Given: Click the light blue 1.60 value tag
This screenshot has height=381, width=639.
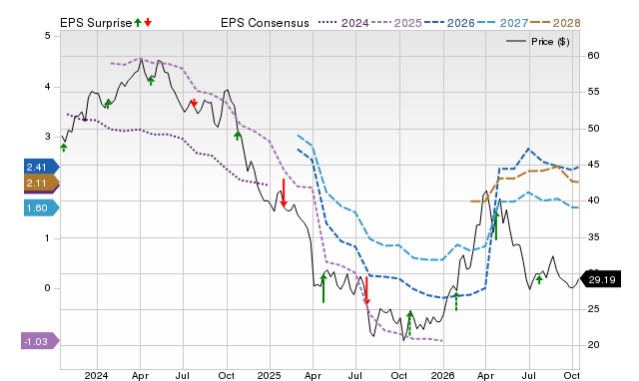Looking at the screenshot, I should 42,208.
